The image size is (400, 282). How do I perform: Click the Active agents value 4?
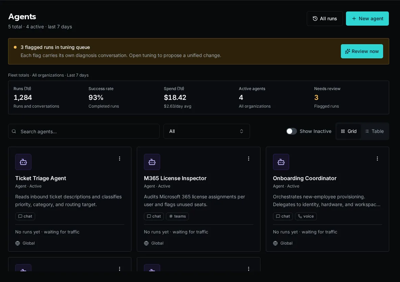click(241, 97)
